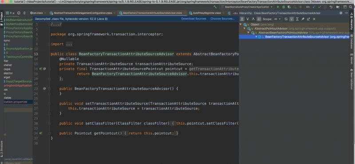355x164 pixels.
Task: Click the gutter bean icon on line 23
Action: pos(44,89)
